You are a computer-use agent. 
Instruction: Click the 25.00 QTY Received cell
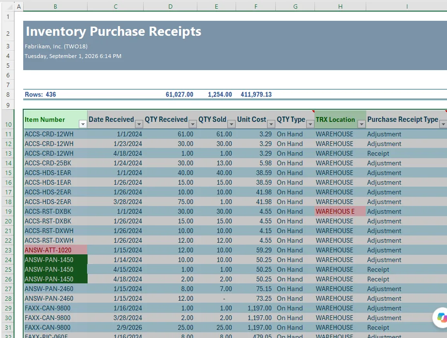170,327
